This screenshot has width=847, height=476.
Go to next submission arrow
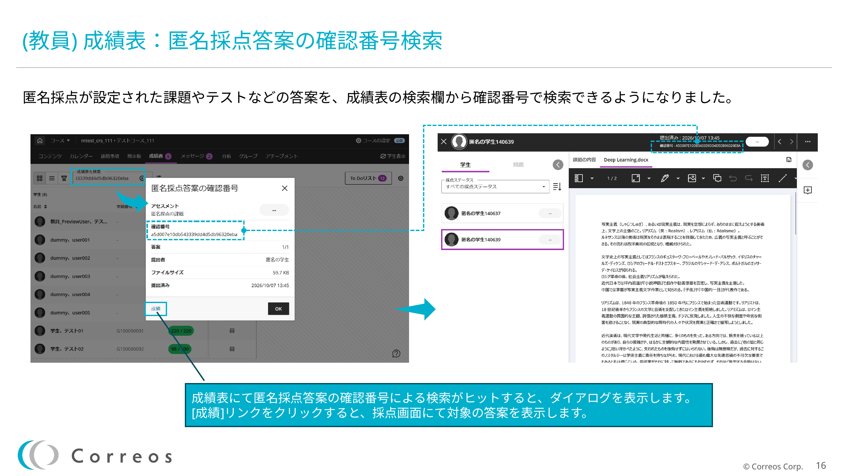[791, 142]
